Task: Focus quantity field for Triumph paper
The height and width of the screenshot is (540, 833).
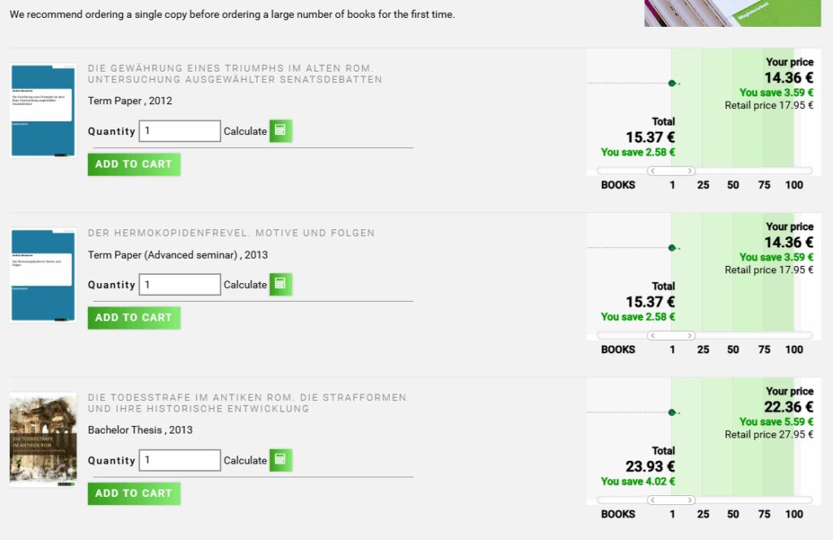Action: (x=180, y=131)
